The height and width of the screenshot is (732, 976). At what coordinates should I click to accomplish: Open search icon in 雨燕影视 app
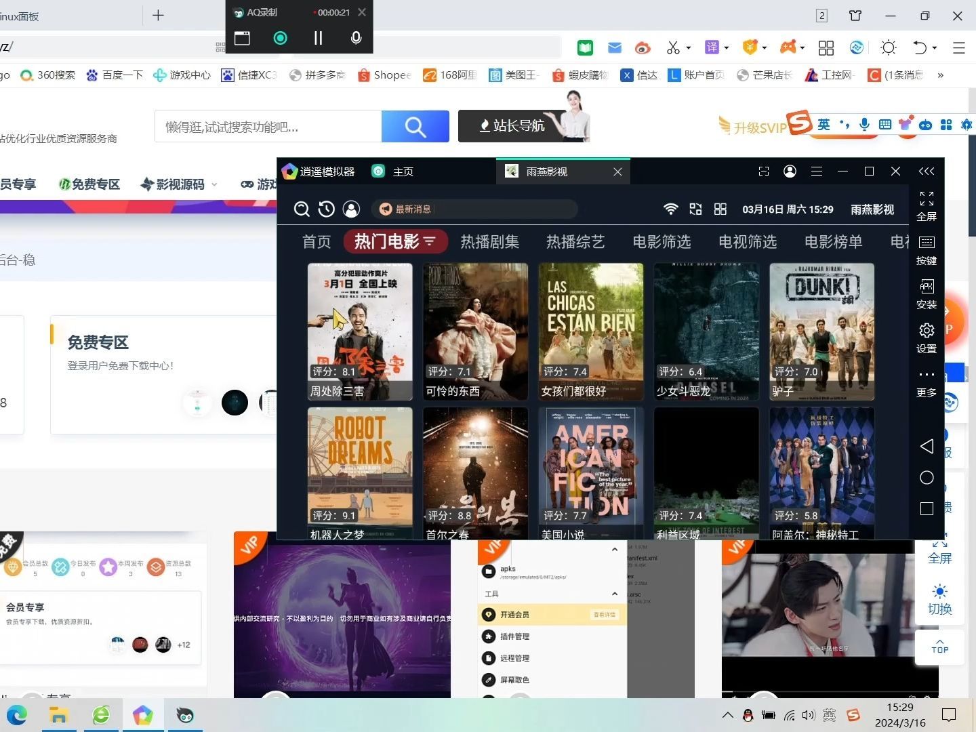(302, 209)
